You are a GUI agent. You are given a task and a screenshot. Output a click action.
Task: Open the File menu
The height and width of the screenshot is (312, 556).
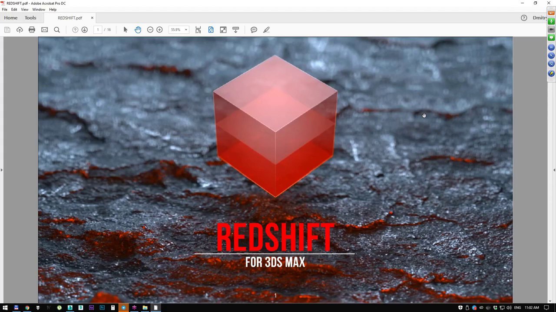(4, 10)
